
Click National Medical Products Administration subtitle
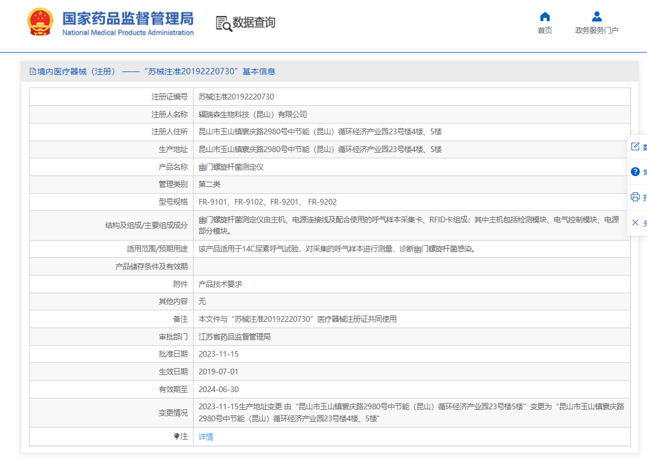click(x=128, y=33)
